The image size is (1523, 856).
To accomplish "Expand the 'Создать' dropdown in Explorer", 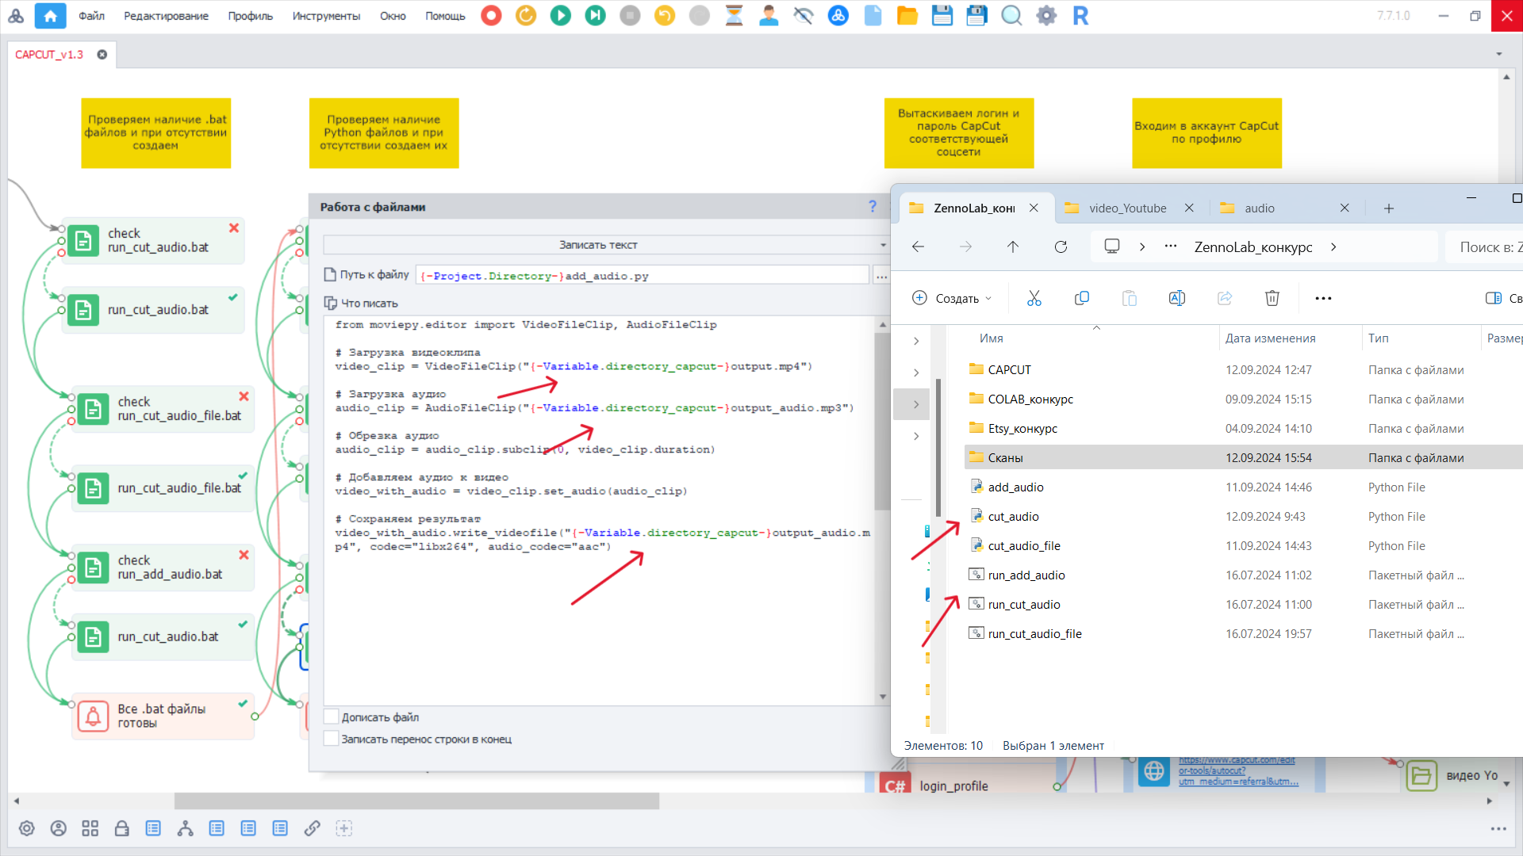I will point(952,298).
